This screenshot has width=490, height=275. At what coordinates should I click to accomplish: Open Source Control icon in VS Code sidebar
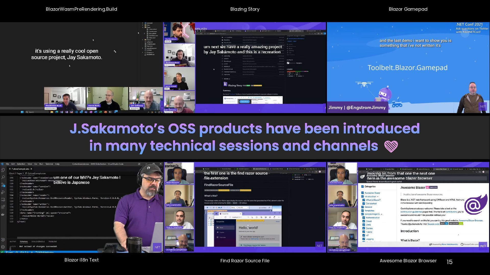point(3,185)
